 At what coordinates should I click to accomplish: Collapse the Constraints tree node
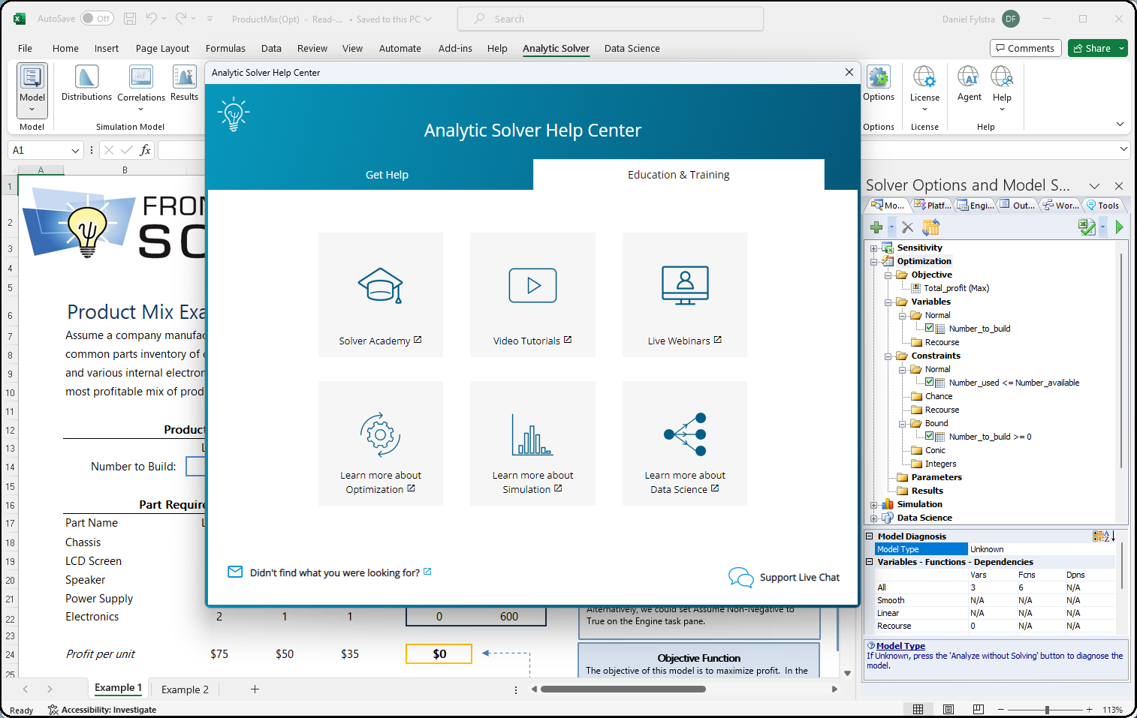(888, 356)
